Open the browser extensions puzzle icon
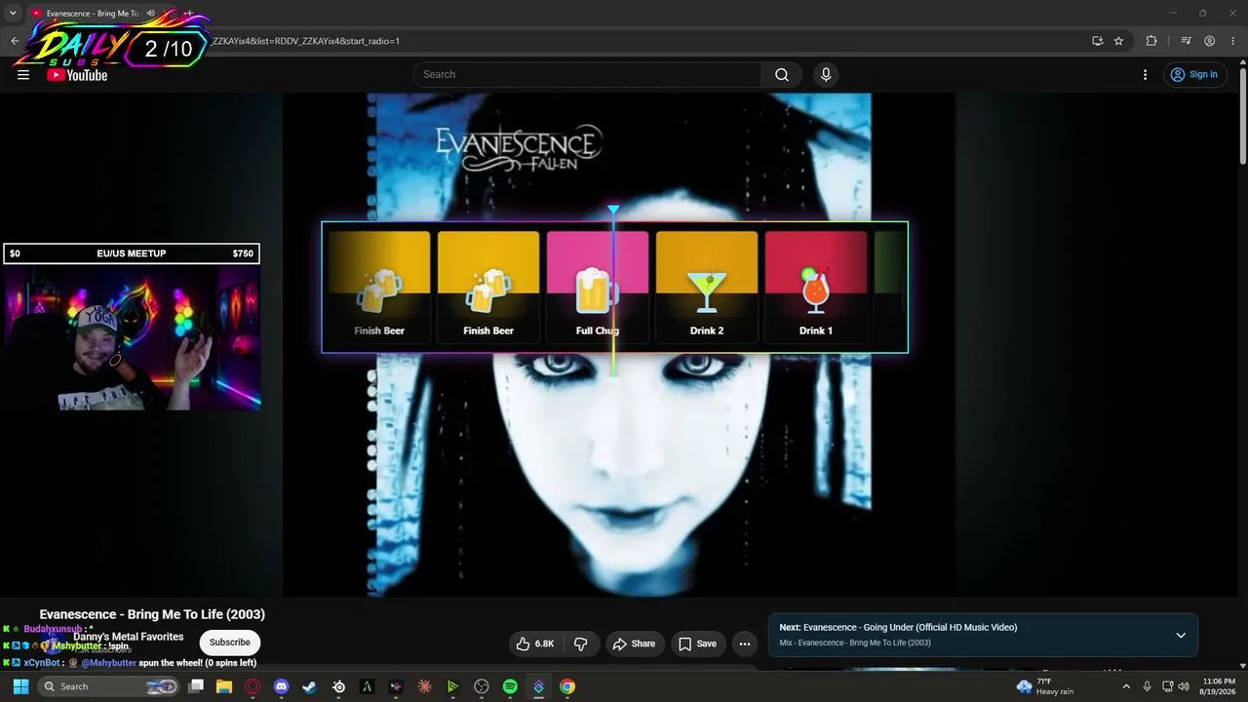This screenshot has height=702, width=1248. [x=1151, y=41]
